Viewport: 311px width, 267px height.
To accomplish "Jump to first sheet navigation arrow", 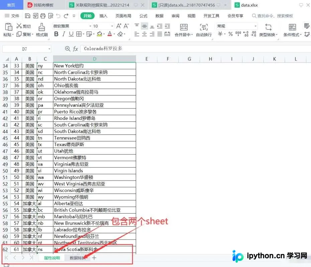I will coord(6,258).
